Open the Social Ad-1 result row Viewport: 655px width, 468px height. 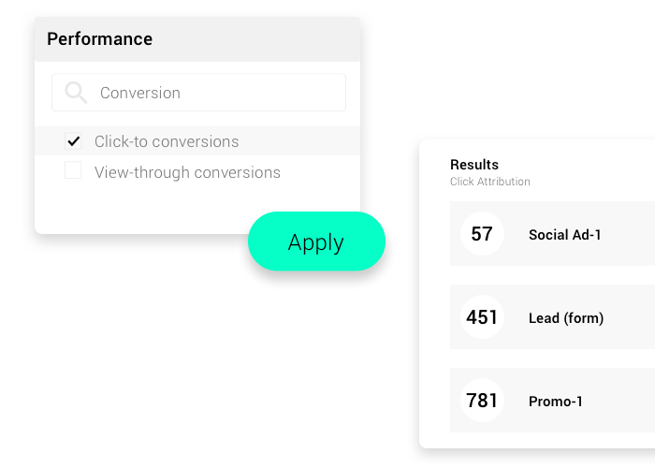click(x=552, y=234)
